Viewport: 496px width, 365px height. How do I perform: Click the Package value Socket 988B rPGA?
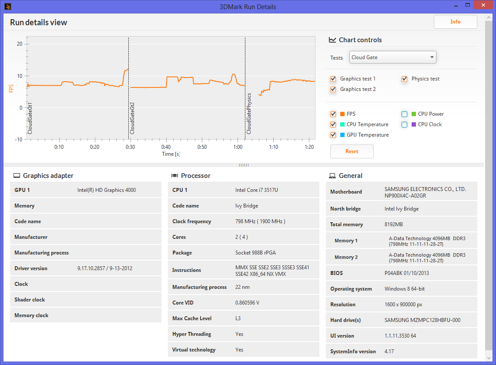pyautogui.click(x=255, y=253)
